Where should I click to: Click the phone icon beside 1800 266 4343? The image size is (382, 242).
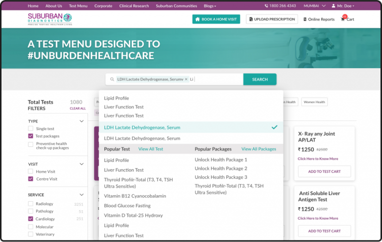pos(266,6)
